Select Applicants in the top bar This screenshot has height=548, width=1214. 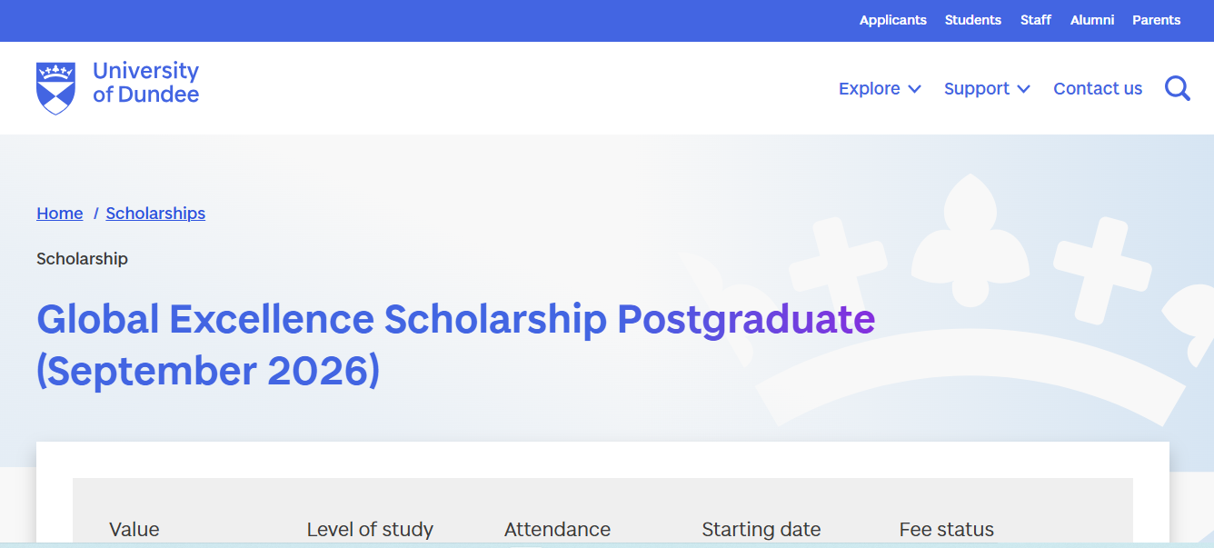893,20
